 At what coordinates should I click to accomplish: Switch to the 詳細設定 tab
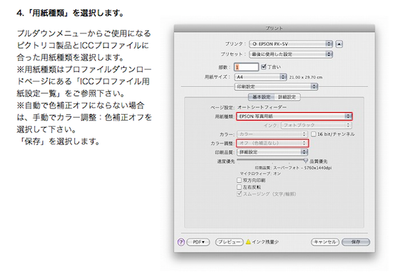point(287,97)
